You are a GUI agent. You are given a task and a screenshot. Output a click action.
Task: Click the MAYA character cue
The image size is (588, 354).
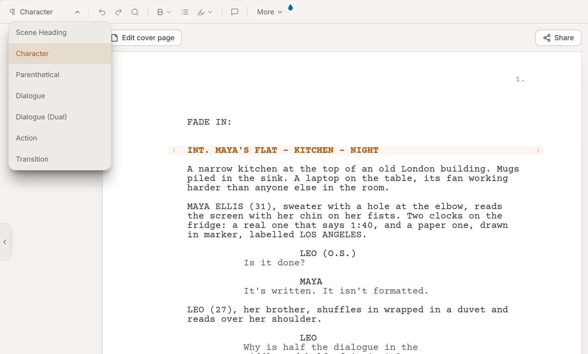pyautogui.click(x=311, y=282)
